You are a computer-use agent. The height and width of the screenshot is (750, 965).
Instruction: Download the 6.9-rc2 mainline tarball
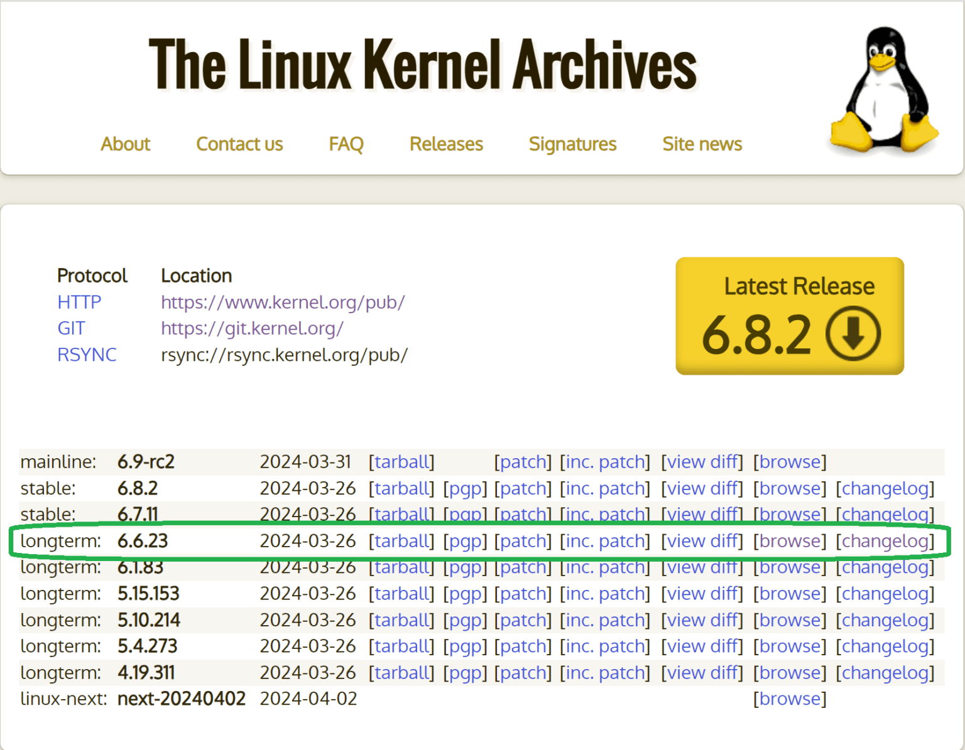(401, 461)
